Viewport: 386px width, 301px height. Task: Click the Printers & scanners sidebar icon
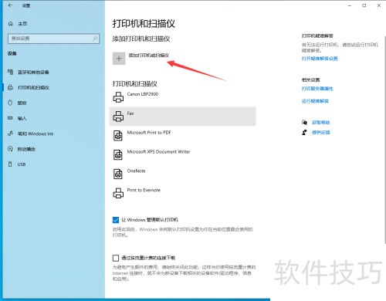(x=10, y=87)
